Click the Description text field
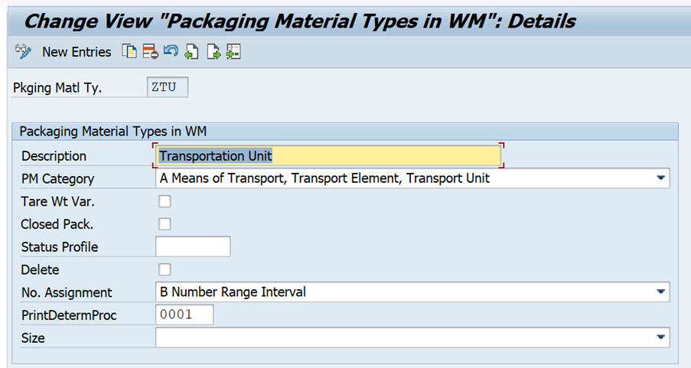Image resolution: width=691 pixels, height=368 pixels. click(x=328, y=156)
